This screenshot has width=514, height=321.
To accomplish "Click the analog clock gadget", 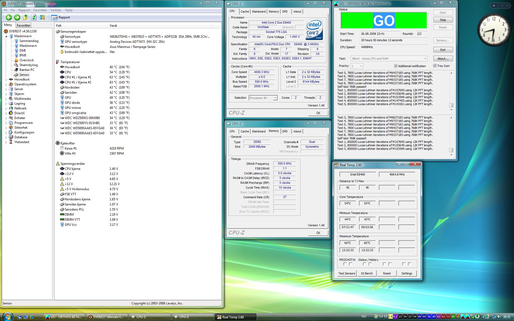I will [494, 30].
